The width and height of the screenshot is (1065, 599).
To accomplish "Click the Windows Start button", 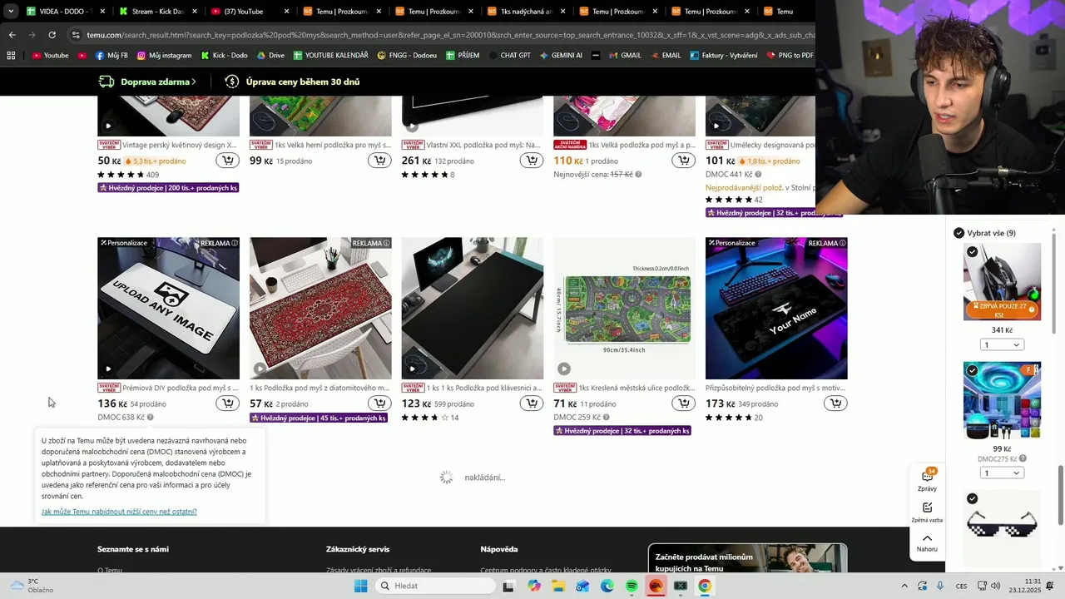I will pos(360,586).
